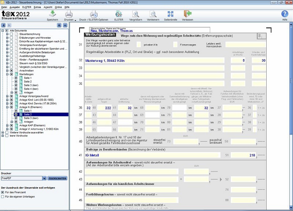Click the green icon beside Anlage Vorsorgeaufwand

pyautogui.click(x=16, y=96)
